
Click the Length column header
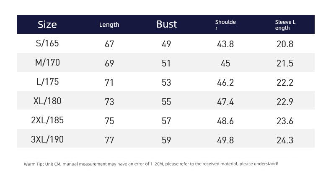[x=109, y=25]
